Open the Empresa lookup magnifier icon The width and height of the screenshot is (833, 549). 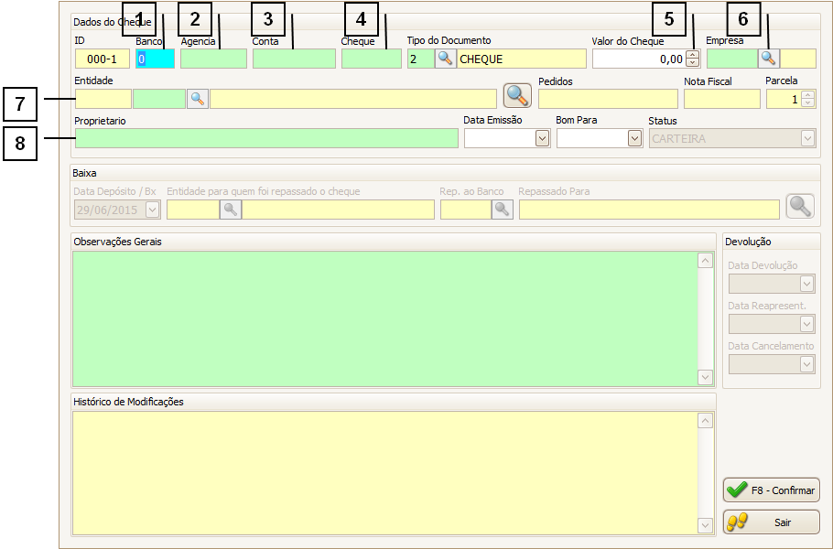769,59
